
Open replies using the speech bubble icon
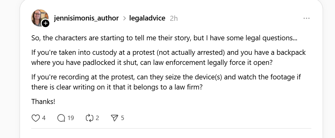61,118
